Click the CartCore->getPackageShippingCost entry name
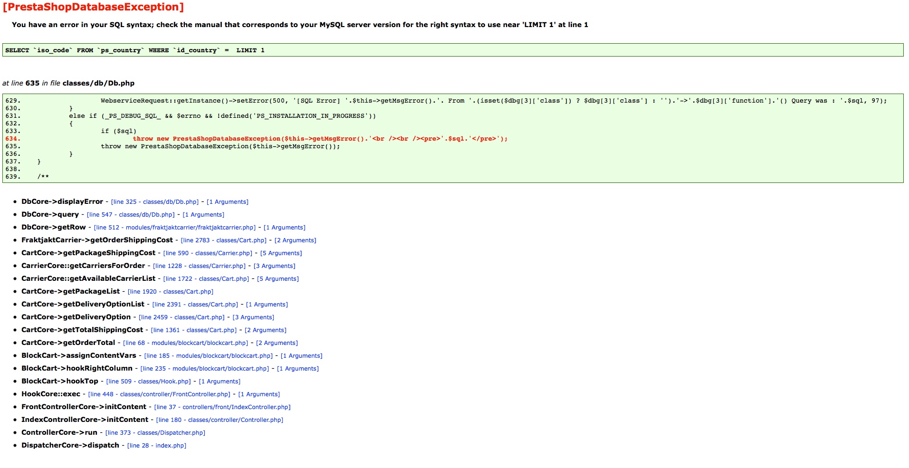 [88, 253]
